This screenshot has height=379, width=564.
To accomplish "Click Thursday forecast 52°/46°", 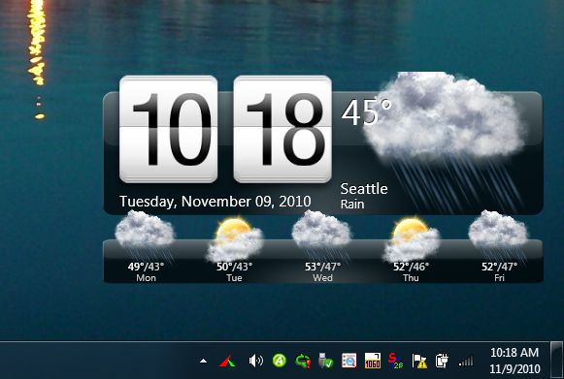I will coord(411,267).
